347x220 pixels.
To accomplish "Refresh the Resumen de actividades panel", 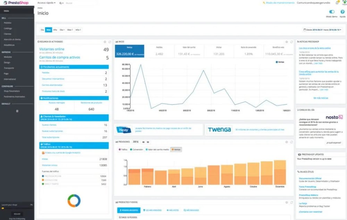I will 110,42.
